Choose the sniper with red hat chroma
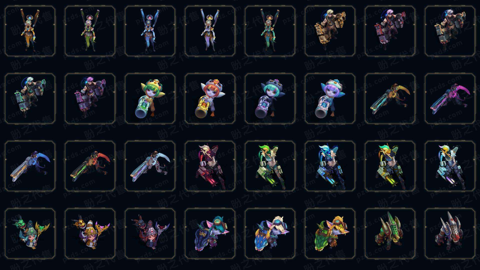480x270 pixels. [90, 166]
